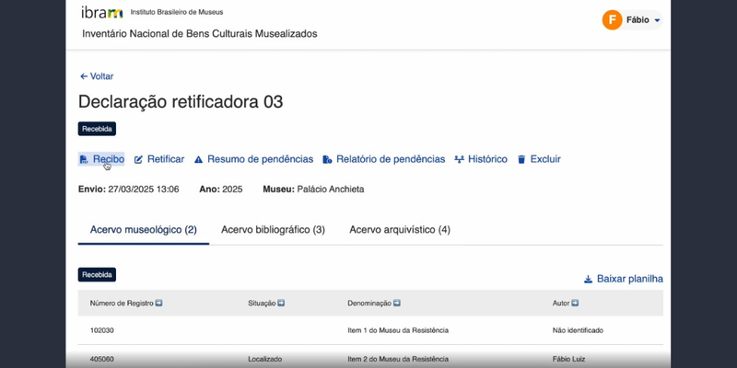737x368 pixels.
Task: Sort by the Situação arrow icon
Action: [281, 304]
